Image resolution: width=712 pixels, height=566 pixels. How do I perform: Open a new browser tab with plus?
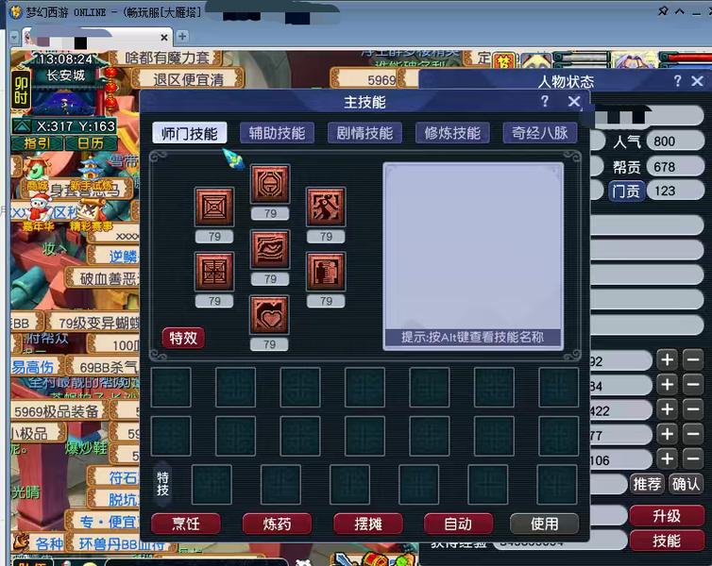pos(182,36)
